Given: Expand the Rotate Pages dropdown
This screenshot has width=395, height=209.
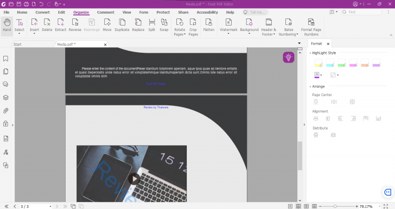Looking at the screenshot, I should point(185,34).
